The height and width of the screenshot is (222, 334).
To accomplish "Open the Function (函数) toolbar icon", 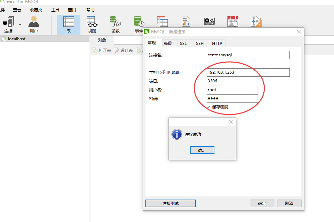I will [x=116, y=25].
